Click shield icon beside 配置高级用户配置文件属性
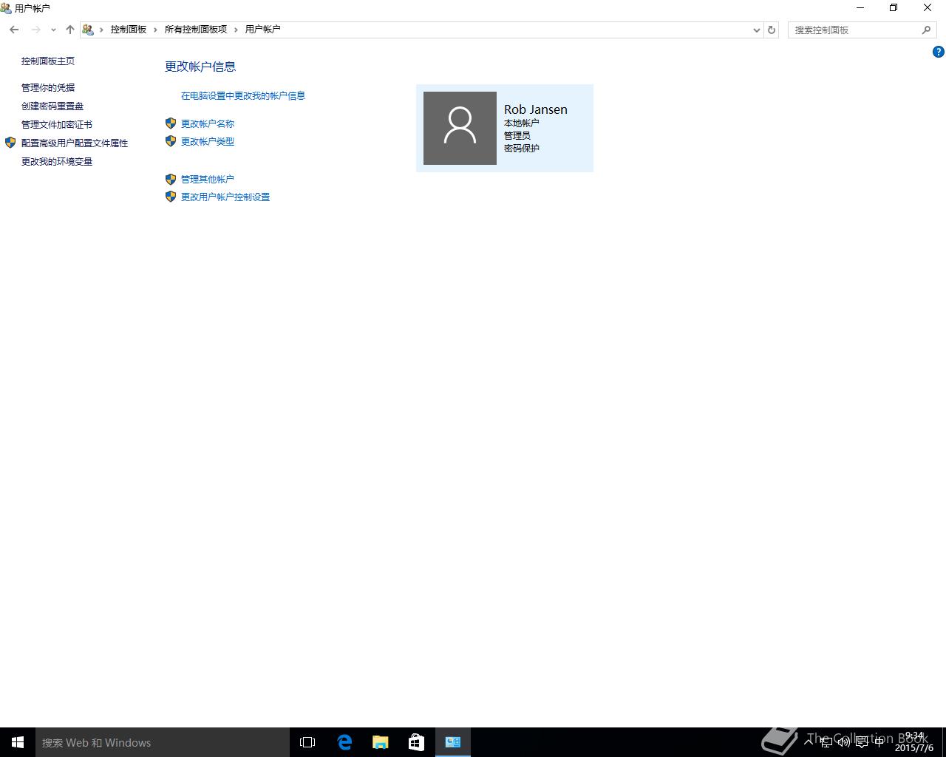This screenshot has height=757, width=946. coord(10,143)
